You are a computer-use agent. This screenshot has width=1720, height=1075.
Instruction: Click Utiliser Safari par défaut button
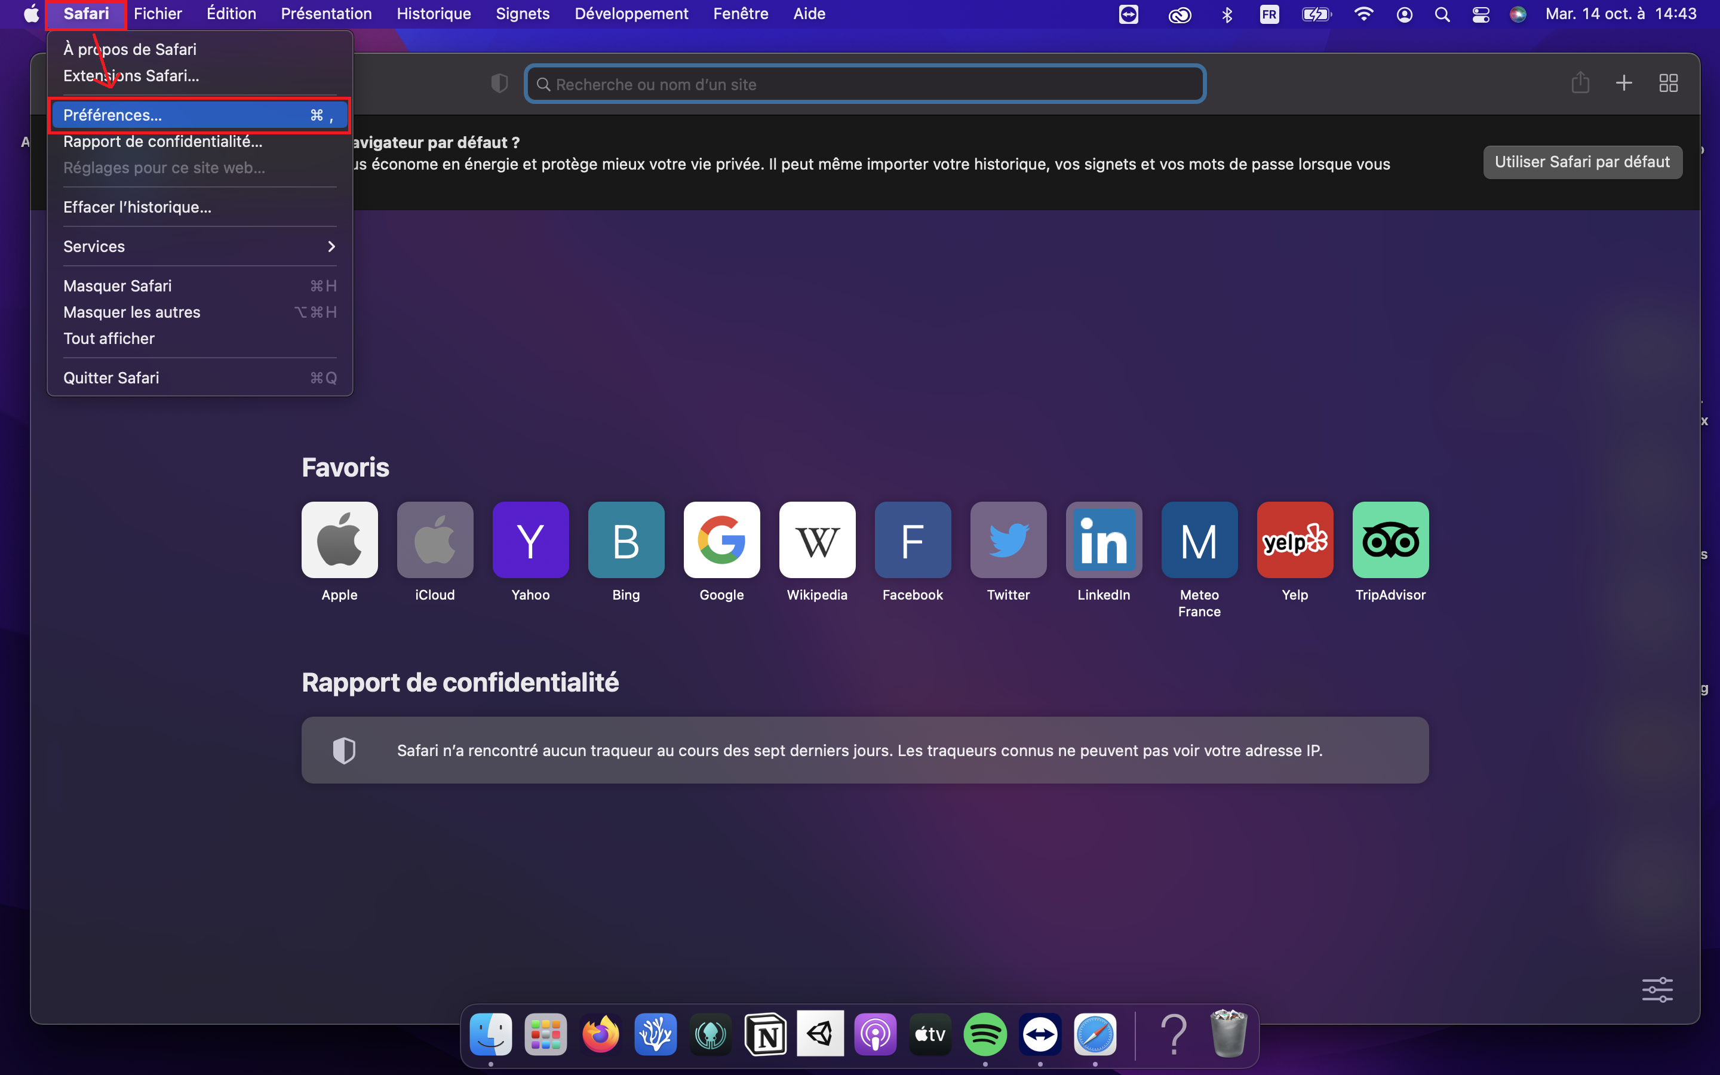click(x=1582, y=162)
